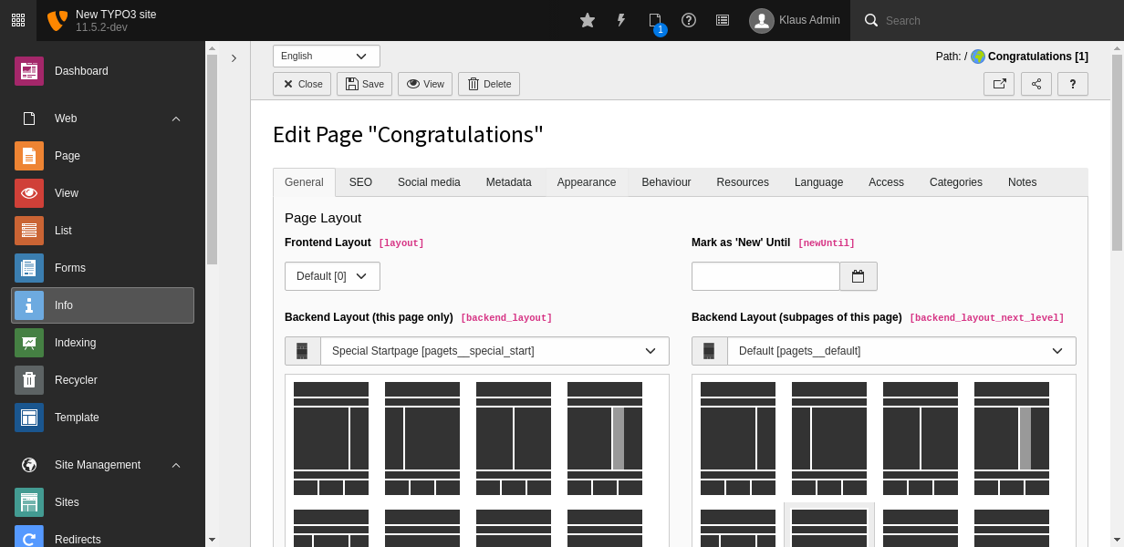Click the flush cache lightning icon
Viewport: 1124px width, 547px height.
coord(621,20)
